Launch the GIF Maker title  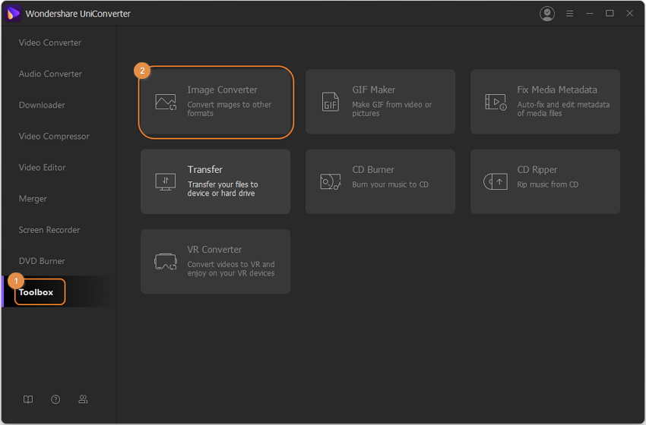click(x=374, y=90)
